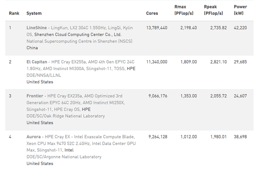The height and width of the screenshot is (171, 259).
Task: Select the power value 24,607
Action: click(x=240, y=96)
